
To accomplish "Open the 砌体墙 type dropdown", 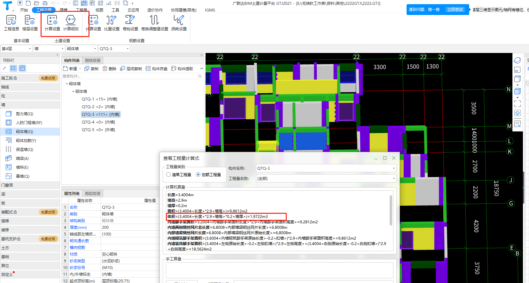I will [82, 48].
